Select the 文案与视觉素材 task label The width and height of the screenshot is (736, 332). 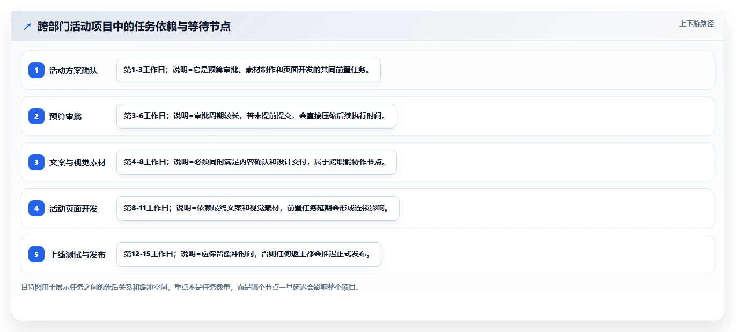click(x=77, y=162)
